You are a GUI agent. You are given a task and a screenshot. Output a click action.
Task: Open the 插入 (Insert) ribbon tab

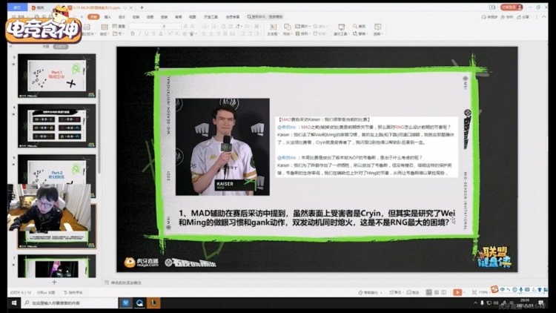point(107,16)
